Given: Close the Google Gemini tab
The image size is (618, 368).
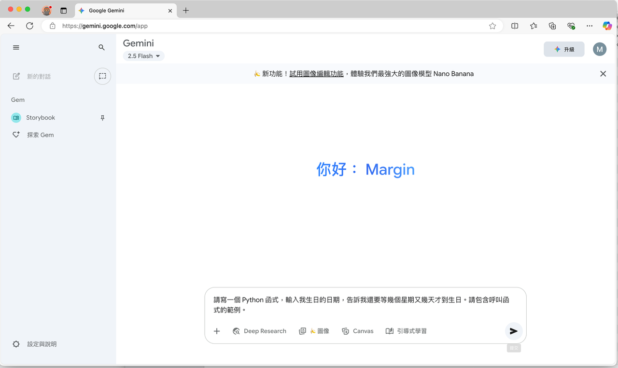Looking at the screenshot, I should click(x=170, y=10).
